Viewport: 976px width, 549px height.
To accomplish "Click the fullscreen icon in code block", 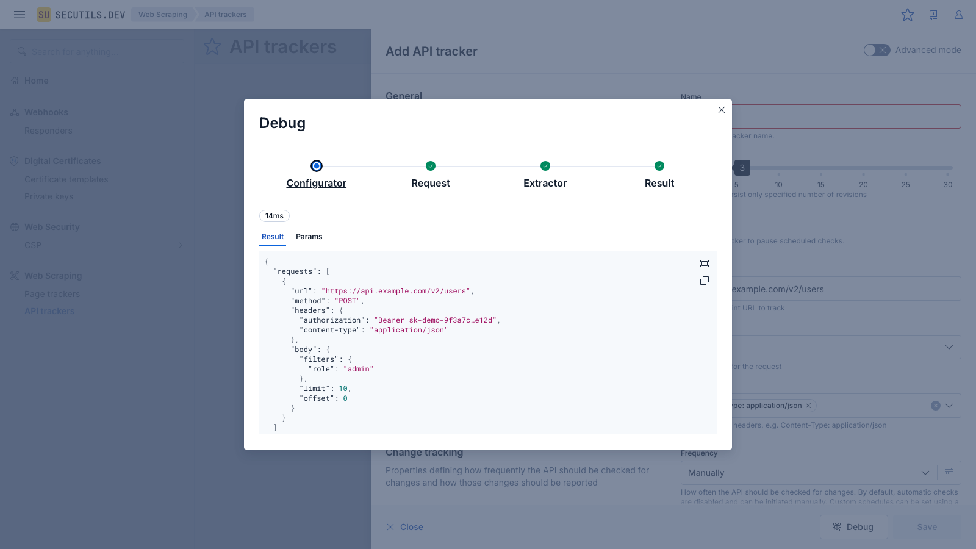I will click(x=705, y=264).
